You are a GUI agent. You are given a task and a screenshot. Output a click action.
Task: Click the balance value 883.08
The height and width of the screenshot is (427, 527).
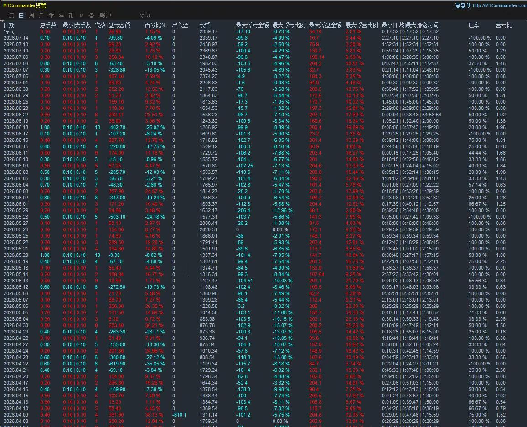[x=207, y=319]
